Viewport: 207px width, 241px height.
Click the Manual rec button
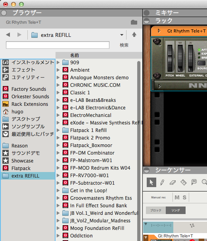pos(158,197)
